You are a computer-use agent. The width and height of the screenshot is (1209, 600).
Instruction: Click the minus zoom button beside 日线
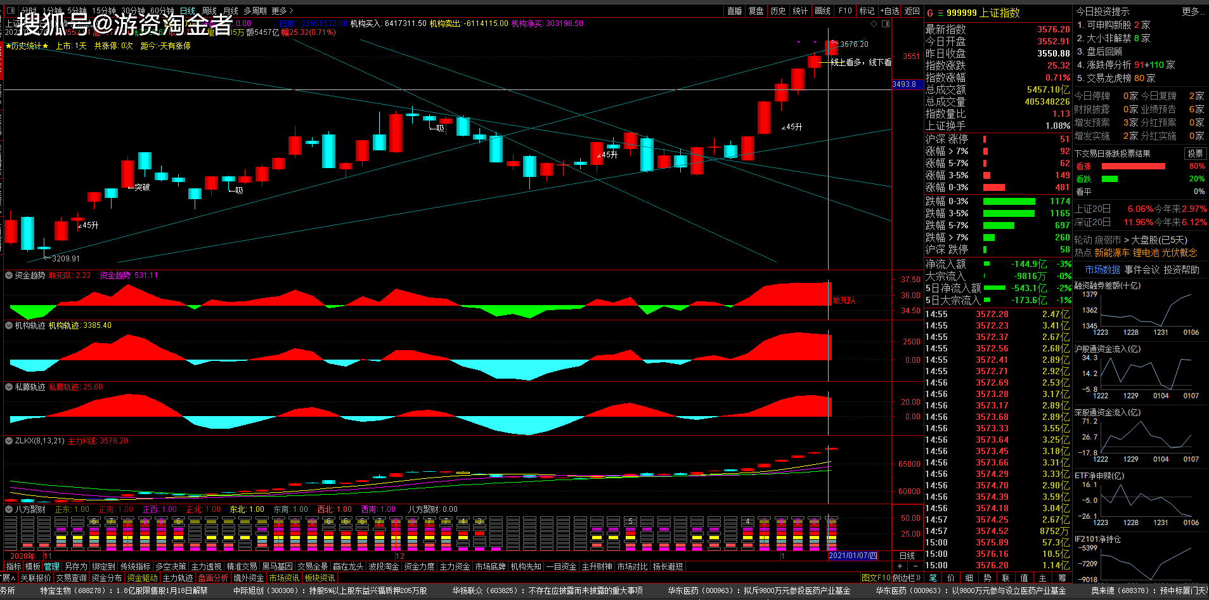(x=915, y=566)
